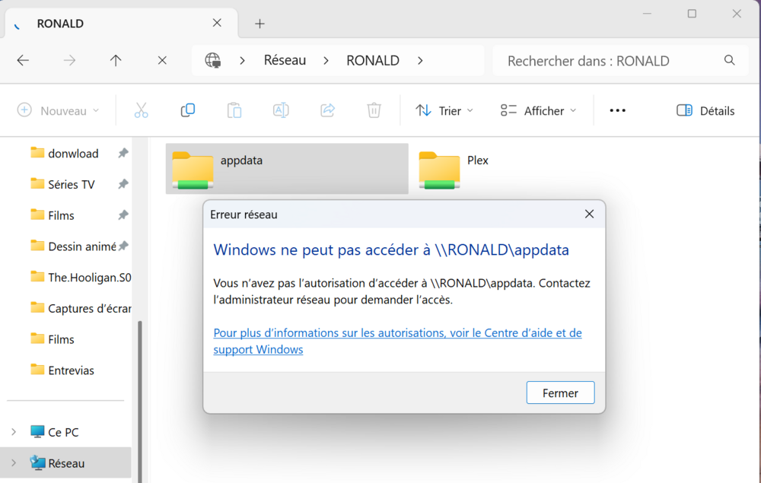Select Réseau in navigation pane
The width and height of the screenshot is (761, 483).
coord(66,462)
